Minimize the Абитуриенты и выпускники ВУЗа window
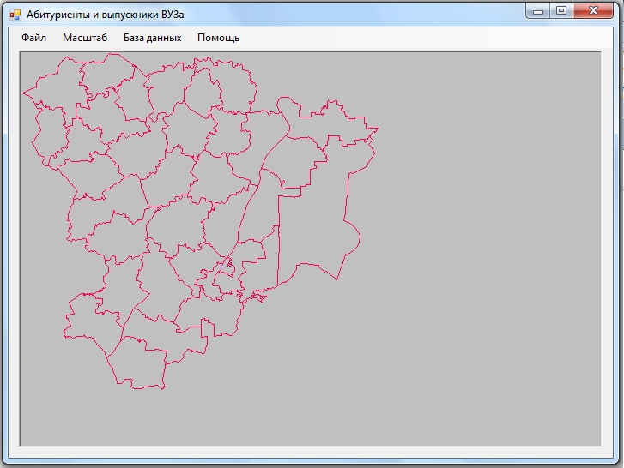Image resolution: width=624 pixels, height=468 pixels. tap(537, 11)
